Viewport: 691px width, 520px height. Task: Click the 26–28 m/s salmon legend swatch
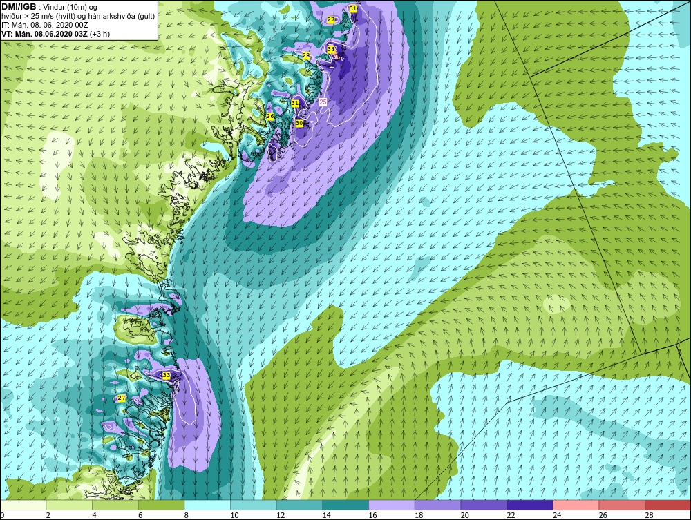click(622, 505)
